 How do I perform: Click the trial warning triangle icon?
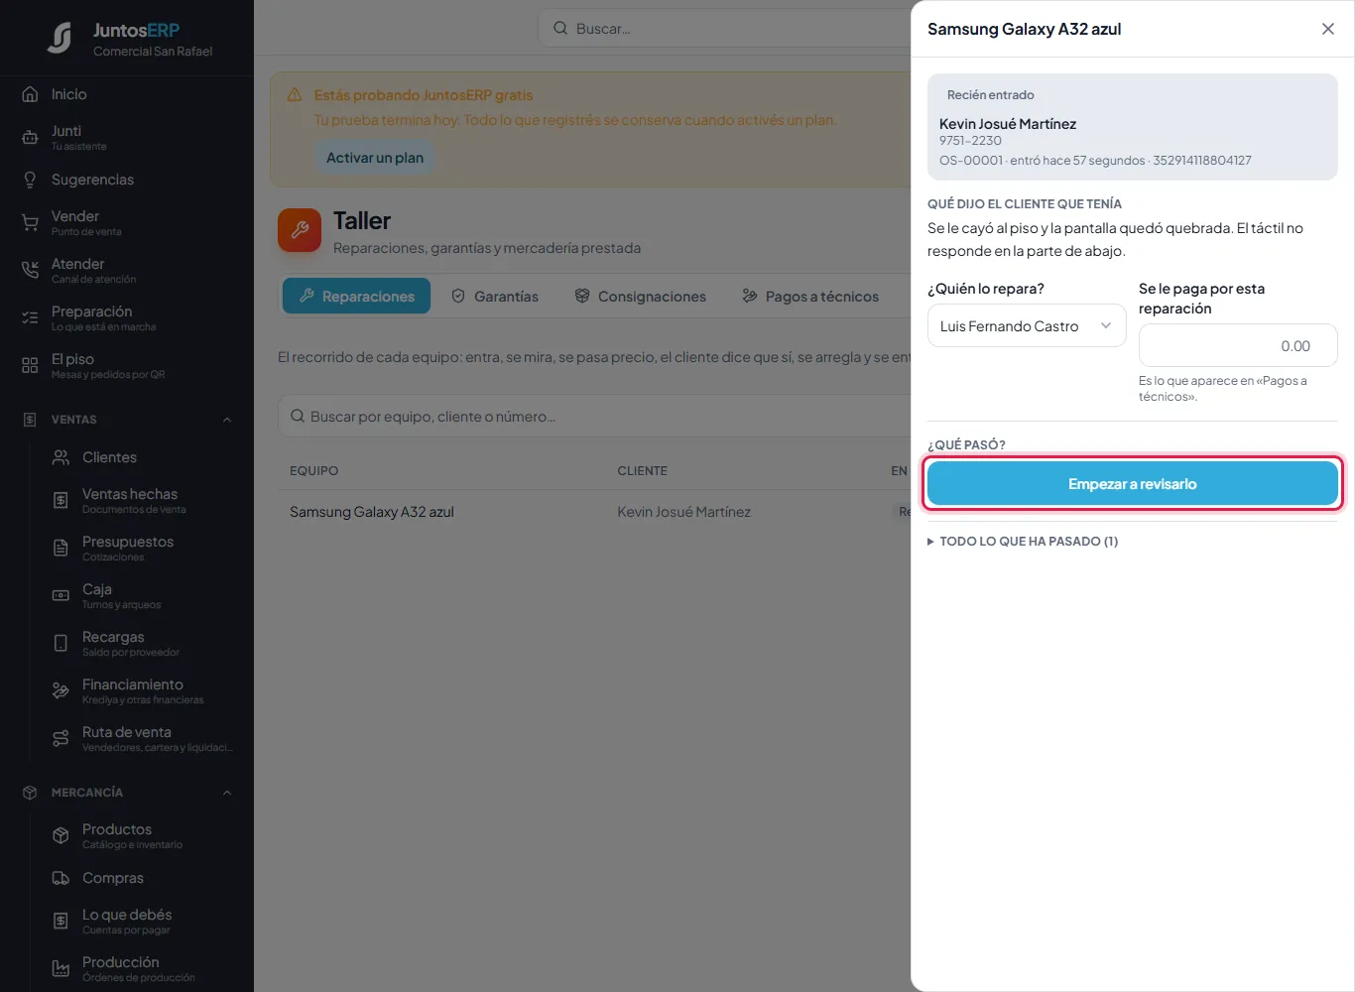(x=295, y=95)
